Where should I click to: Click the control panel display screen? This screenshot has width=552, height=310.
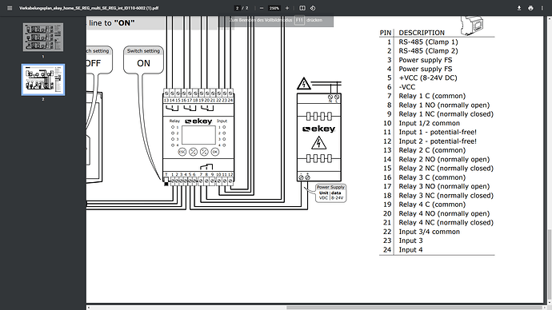coord(198,135)
